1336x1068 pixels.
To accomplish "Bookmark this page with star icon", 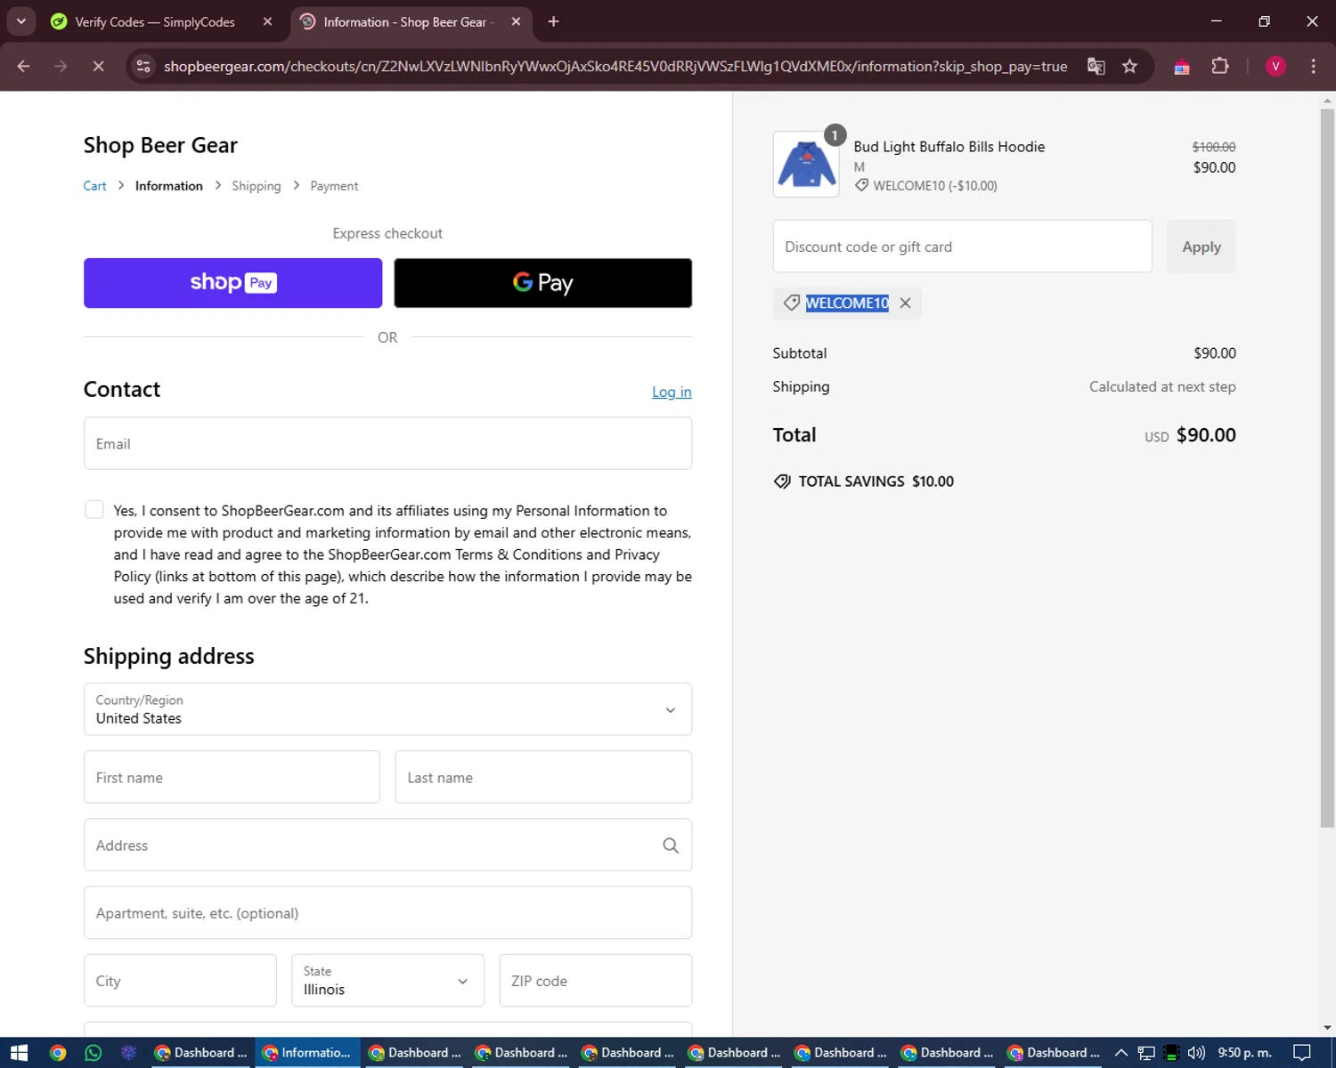I will pos(1129,66).
